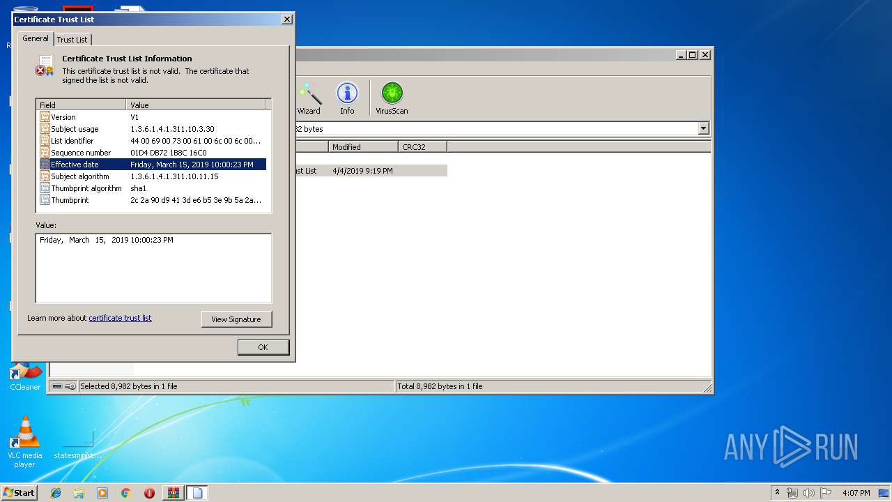Select the Thumbprint field icon
This screenshot has height=502, width=892.
pyautogui.click(x=45, y=200)
